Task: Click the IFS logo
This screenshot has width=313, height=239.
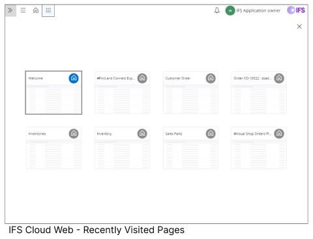Action: click(296, 10)
